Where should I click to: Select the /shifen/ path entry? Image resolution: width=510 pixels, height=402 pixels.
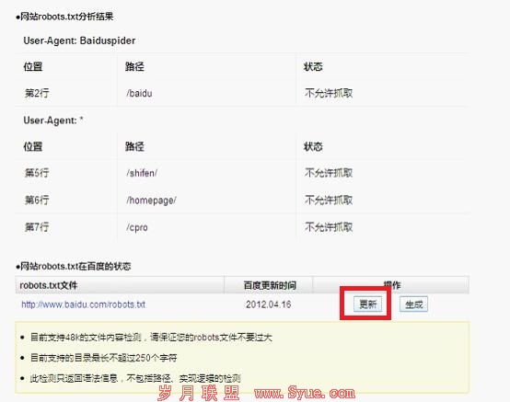coord(142,173)
